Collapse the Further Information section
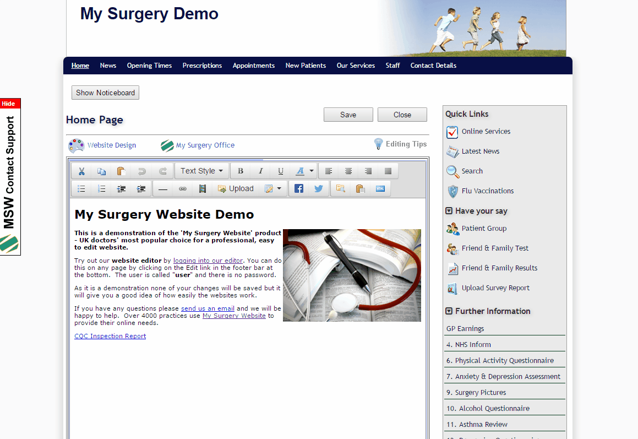The width and height of the screenshot is (638, 439). point(449,311)
